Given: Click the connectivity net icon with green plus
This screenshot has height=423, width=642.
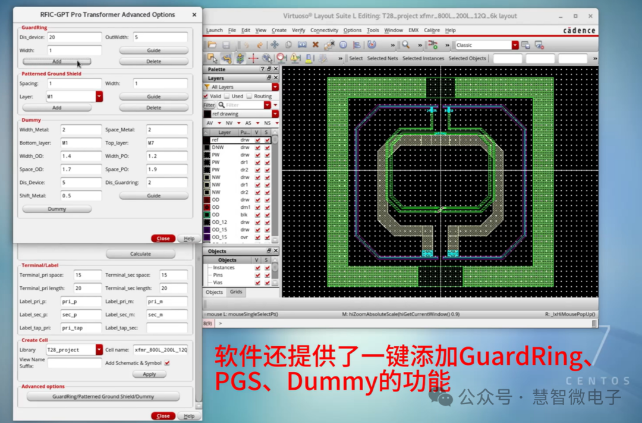Looking at the screenshot, I should point(433,45).
